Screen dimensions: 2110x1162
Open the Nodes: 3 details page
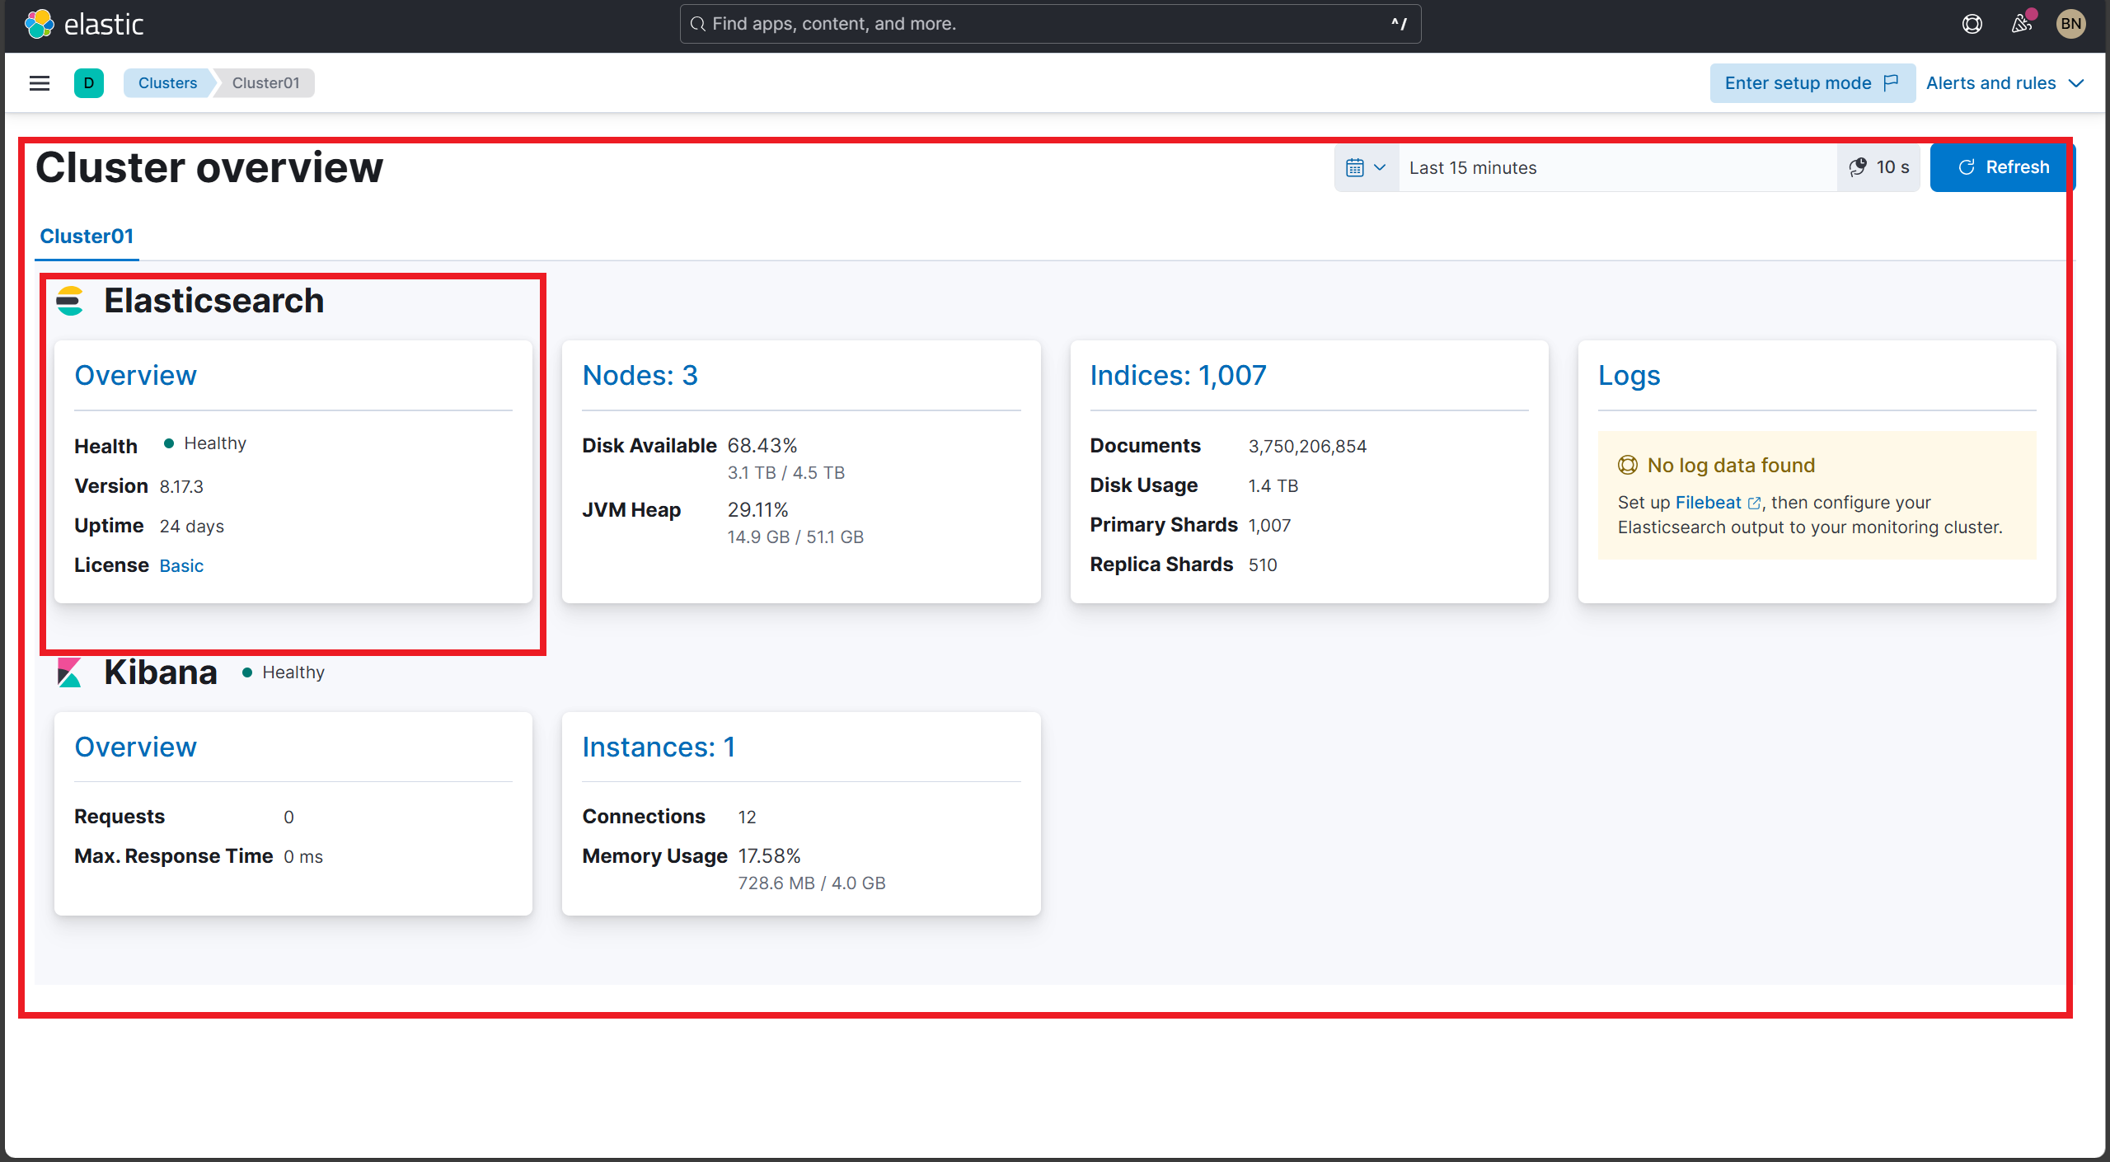(x=640, y=375)
